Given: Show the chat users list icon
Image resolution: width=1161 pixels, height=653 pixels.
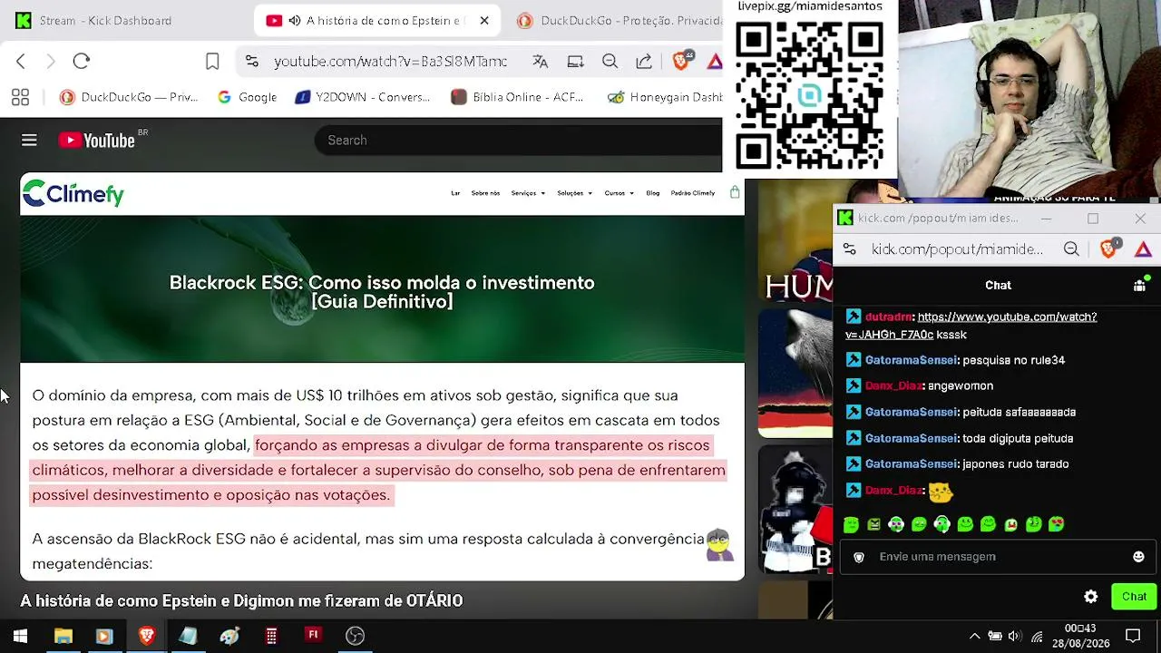Looking at the screenshot, I should [1139, 284].
